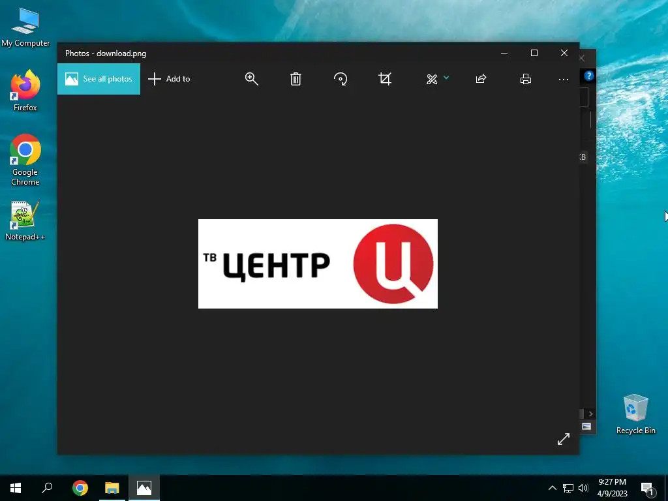
Task: Open network status tray icon
Action: click(x=568, y=488)
